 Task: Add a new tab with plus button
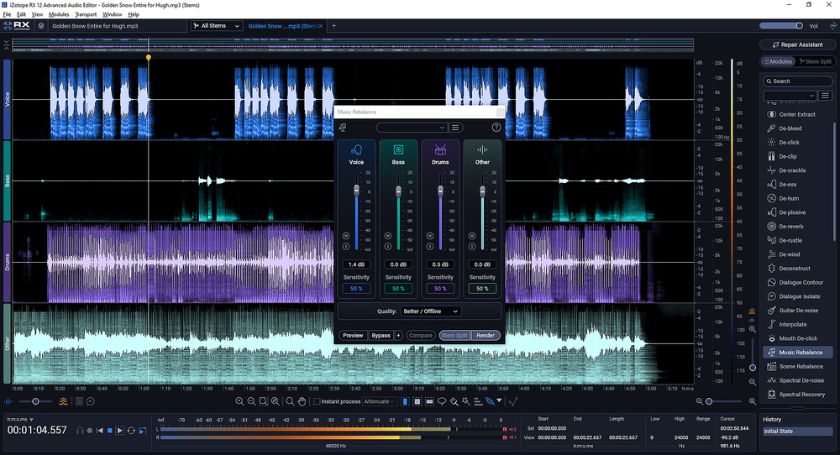[333, 26]
